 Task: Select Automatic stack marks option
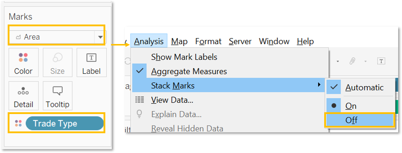tap(364, 87)
